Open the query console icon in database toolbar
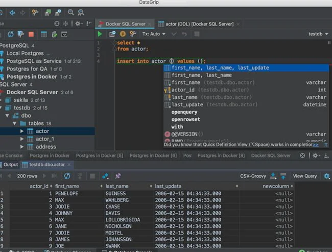The height and width of the screenshot is (252, 332). click(64, 34)
